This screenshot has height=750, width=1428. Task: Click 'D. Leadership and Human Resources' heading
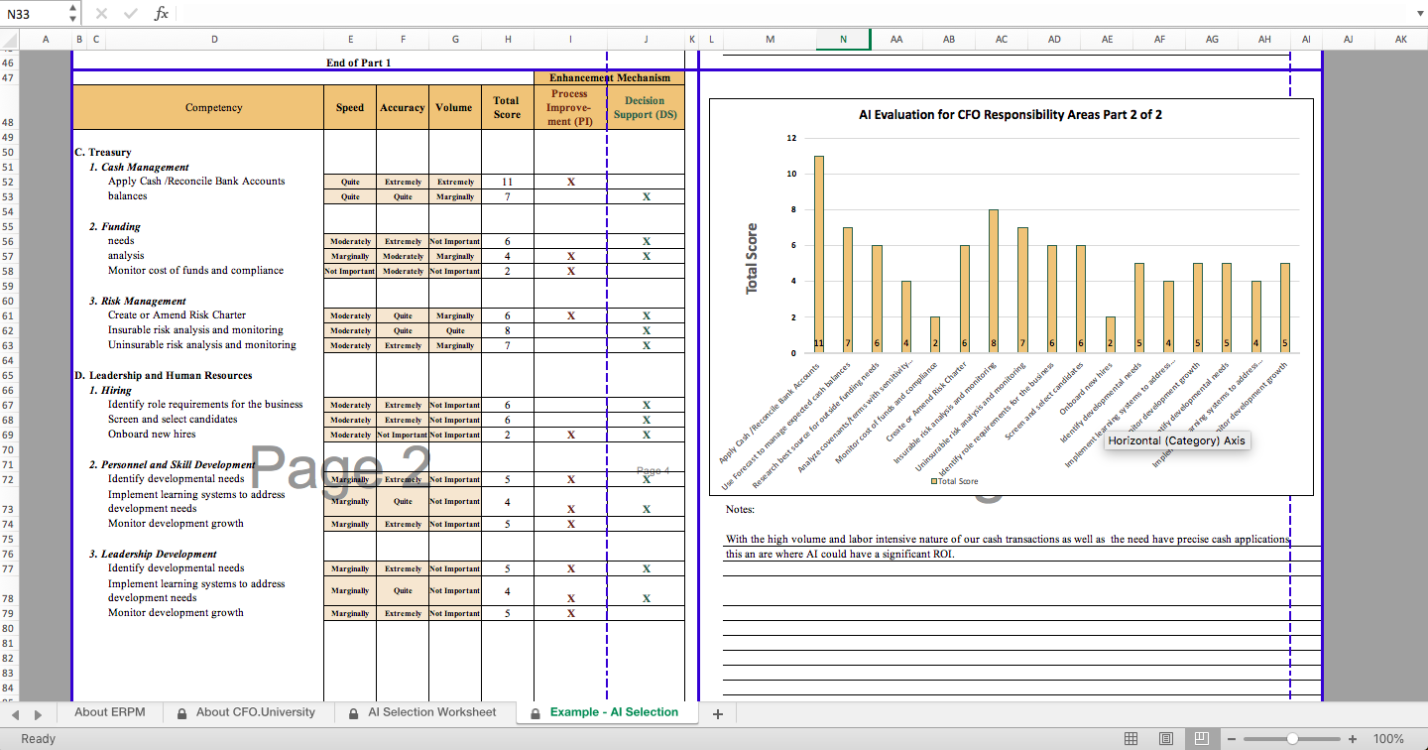164,375
